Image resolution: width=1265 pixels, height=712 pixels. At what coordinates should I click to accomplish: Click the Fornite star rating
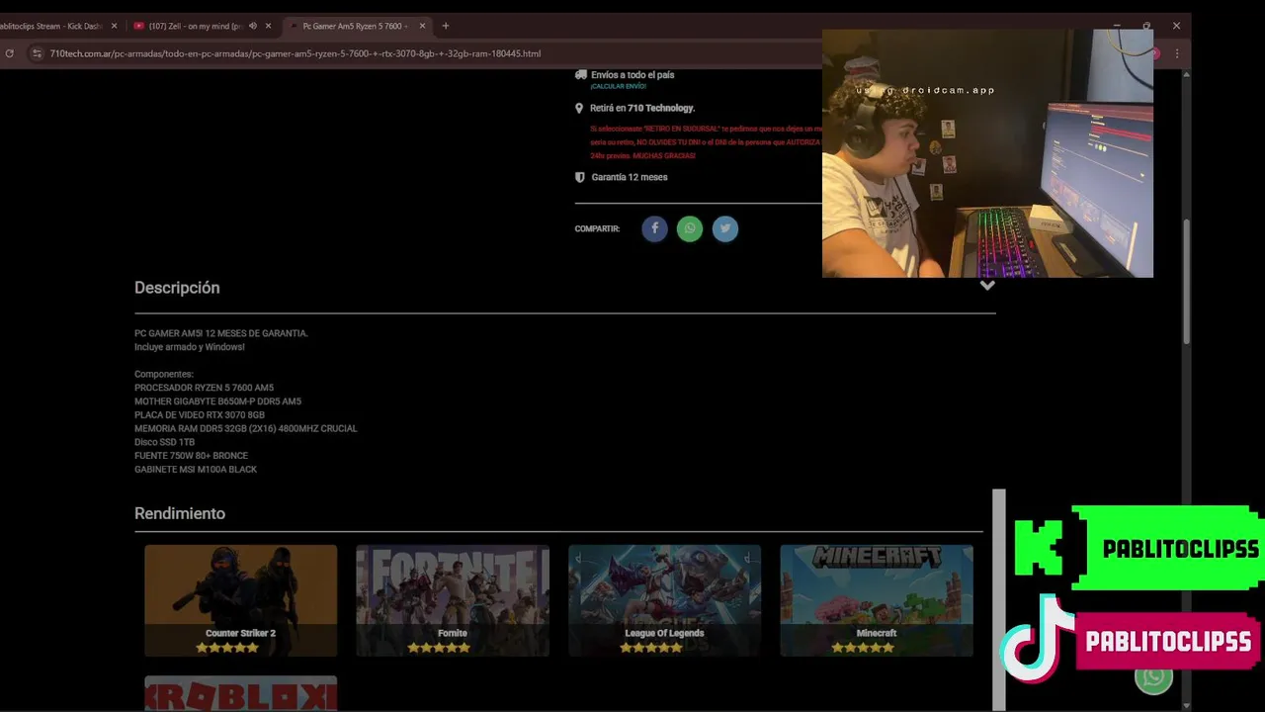[439, 648]
